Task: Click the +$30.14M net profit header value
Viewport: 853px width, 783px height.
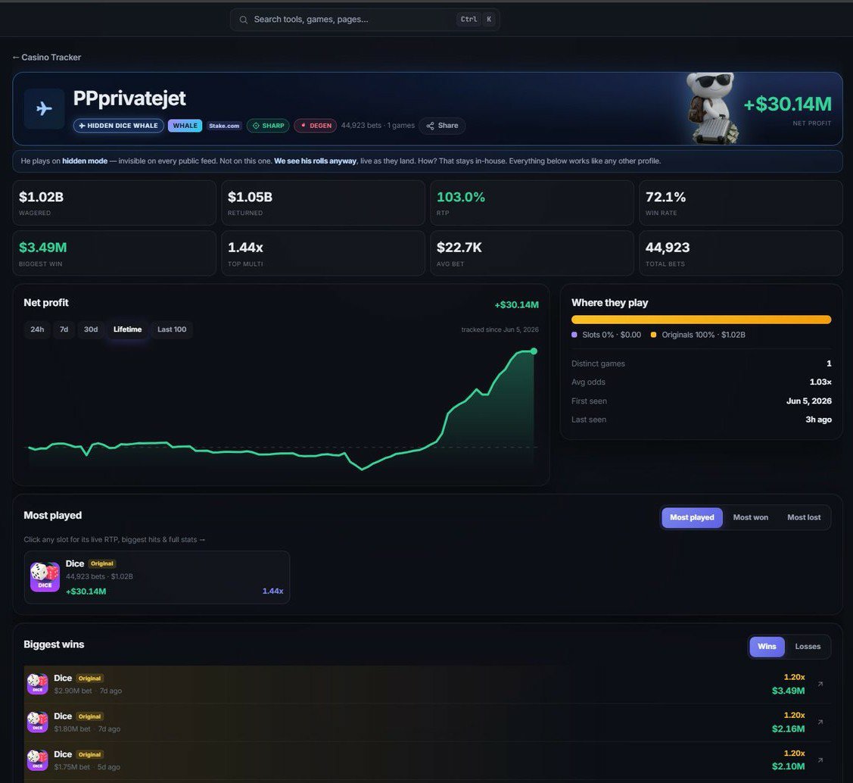Action: tap(787, 104)
